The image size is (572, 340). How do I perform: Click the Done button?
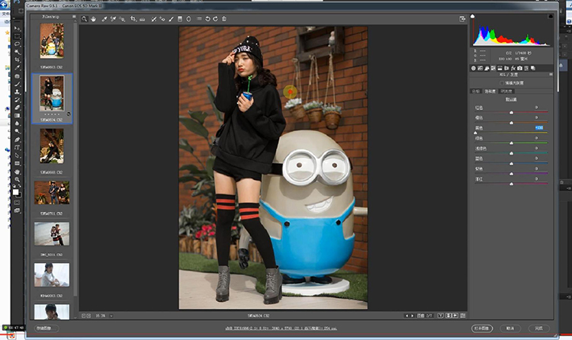click(538, 329)
